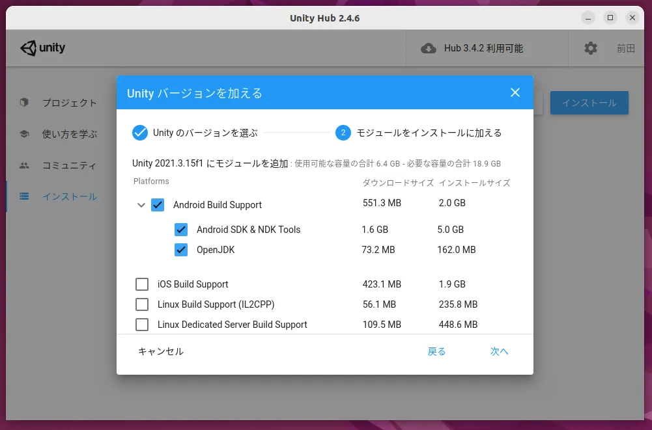The width and height of the screenshot is (652, 430).
Task: Click the completed step checkmark icon
Action: [x=139, y=133]
